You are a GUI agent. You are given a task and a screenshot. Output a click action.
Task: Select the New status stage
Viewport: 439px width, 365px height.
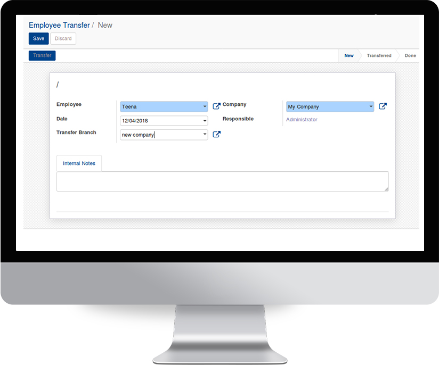(349, 55)
